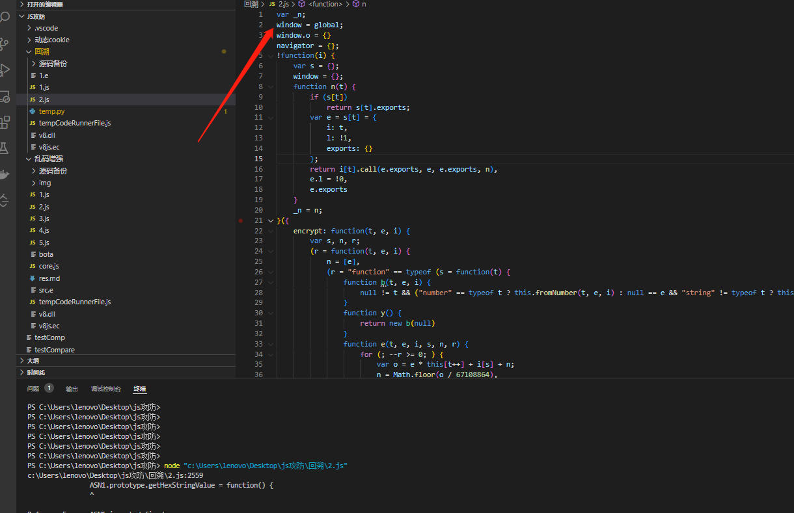Click 'navigator = {};' on line 4
Screen dimensions: 794x513
pyautogui.click(x=307, y=46)
